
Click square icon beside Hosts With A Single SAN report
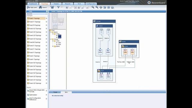coord(46,91)
